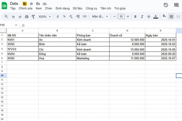Open the borders tool
Viewport: 182px width, 121px height.
point(171,17)
